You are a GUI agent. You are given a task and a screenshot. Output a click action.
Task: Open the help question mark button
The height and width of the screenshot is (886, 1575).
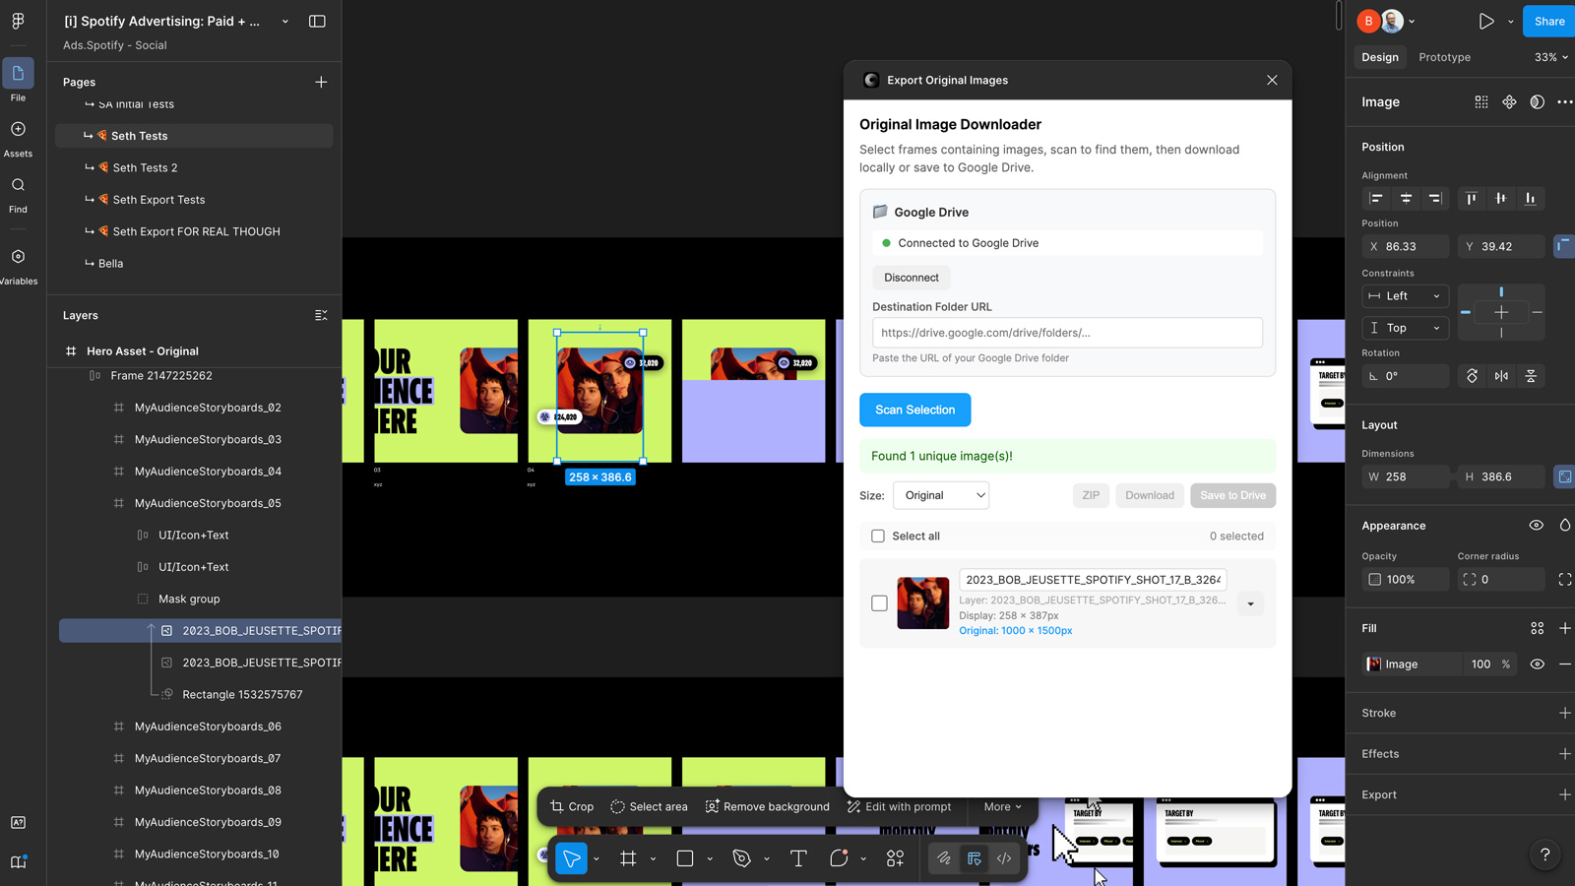coord(1545,854)
